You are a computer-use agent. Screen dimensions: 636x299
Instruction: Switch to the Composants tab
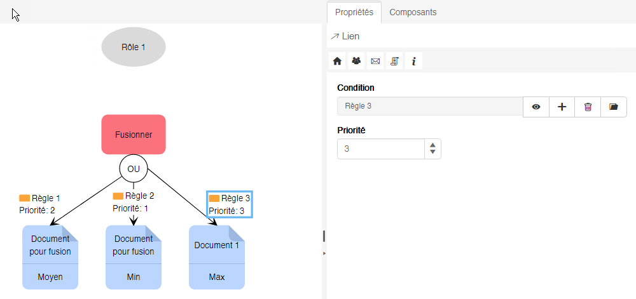pos(413,12)
